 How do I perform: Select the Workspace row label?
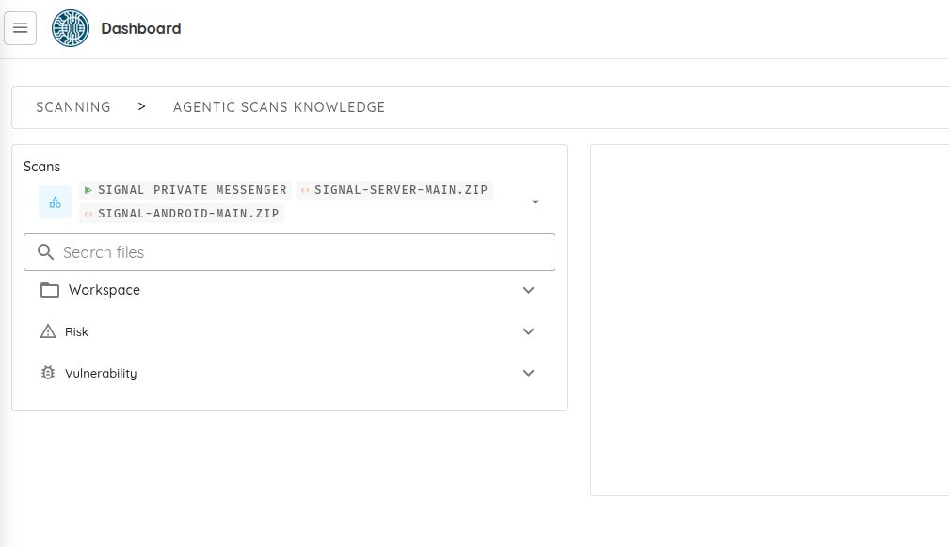click(105, 290)
